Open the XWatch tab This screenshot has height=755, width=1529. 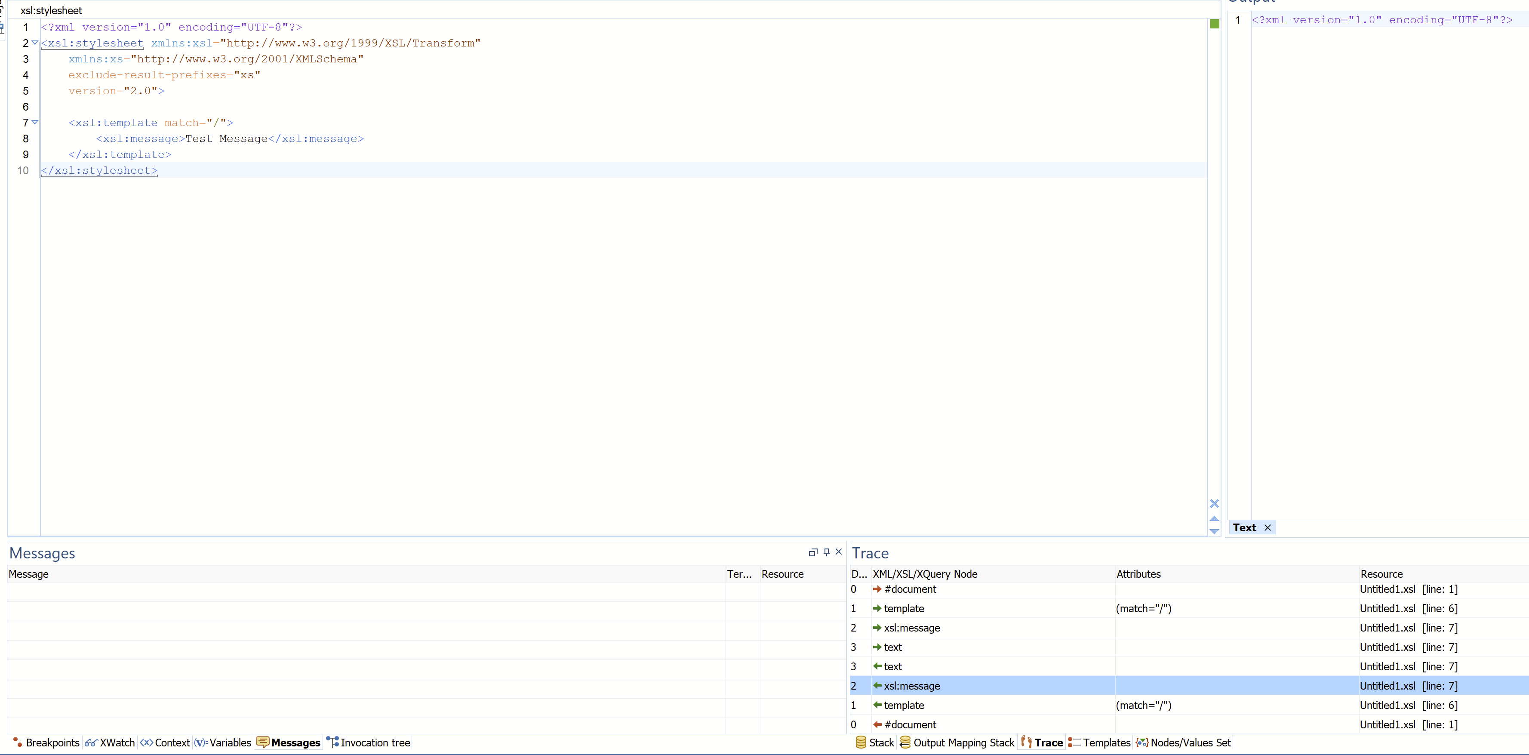(x=111, y=743)
